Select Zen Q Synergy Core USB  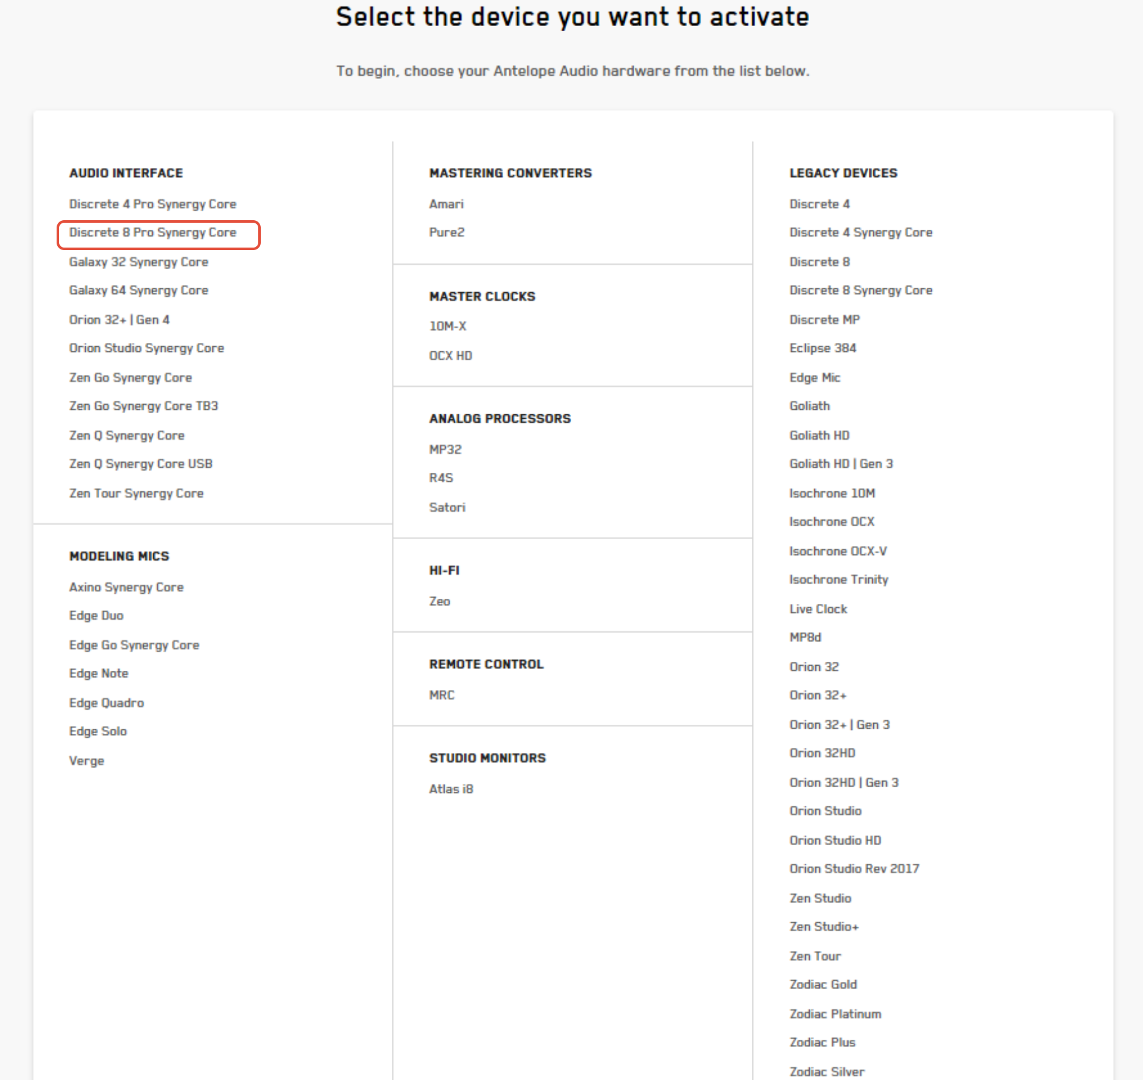pos(141,464)
